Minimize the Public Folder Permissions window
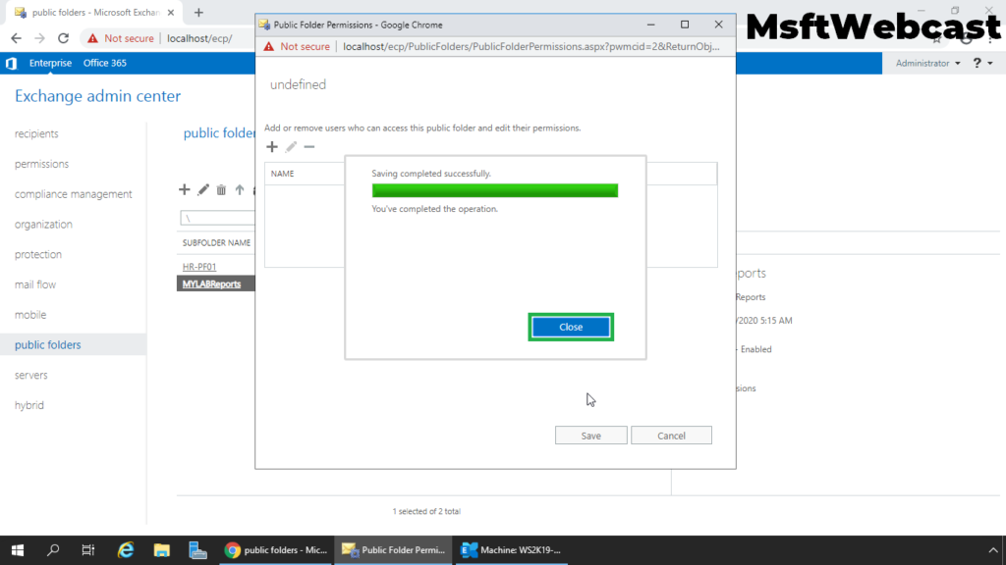Viewport: 1006px width, 565px height. click(x=650, y=25)
